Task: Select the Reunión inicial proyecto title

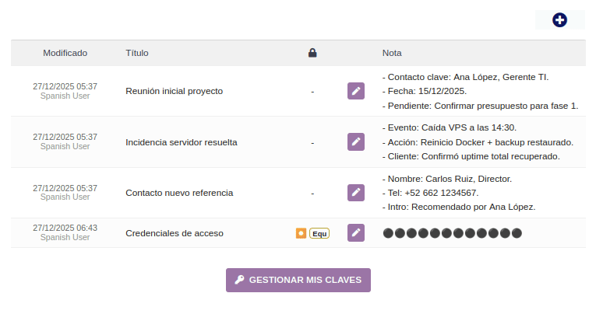Action: 174,91
